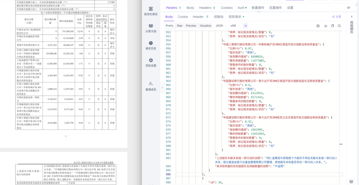The image size is (359, 185).
Task: Collapse the 校验响应 side panel
Action: tap(352, 17)
